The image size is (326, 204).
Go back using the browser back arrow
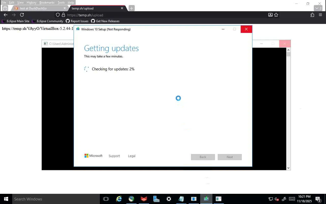pos(6,15)
